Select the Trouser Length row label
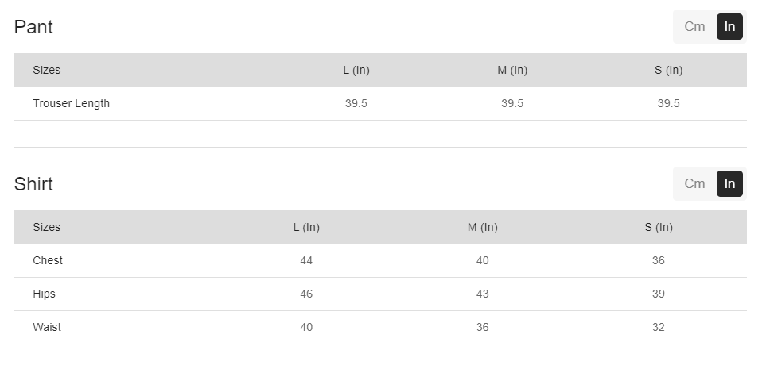This screenshot has height=369, width=766. [72, 103]
